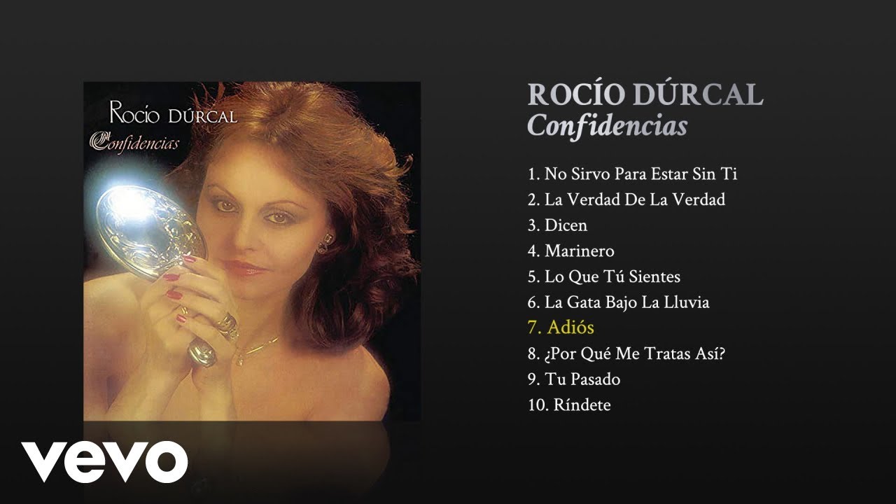
Task: Click the cover reflection below the album
Action: click(252, 448)
